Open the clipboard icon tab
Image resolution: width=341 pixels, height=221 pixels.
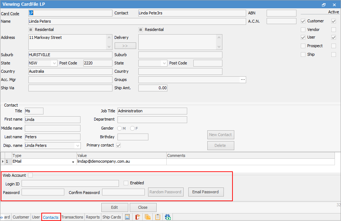pyautogui.click(x=157, y=217)
